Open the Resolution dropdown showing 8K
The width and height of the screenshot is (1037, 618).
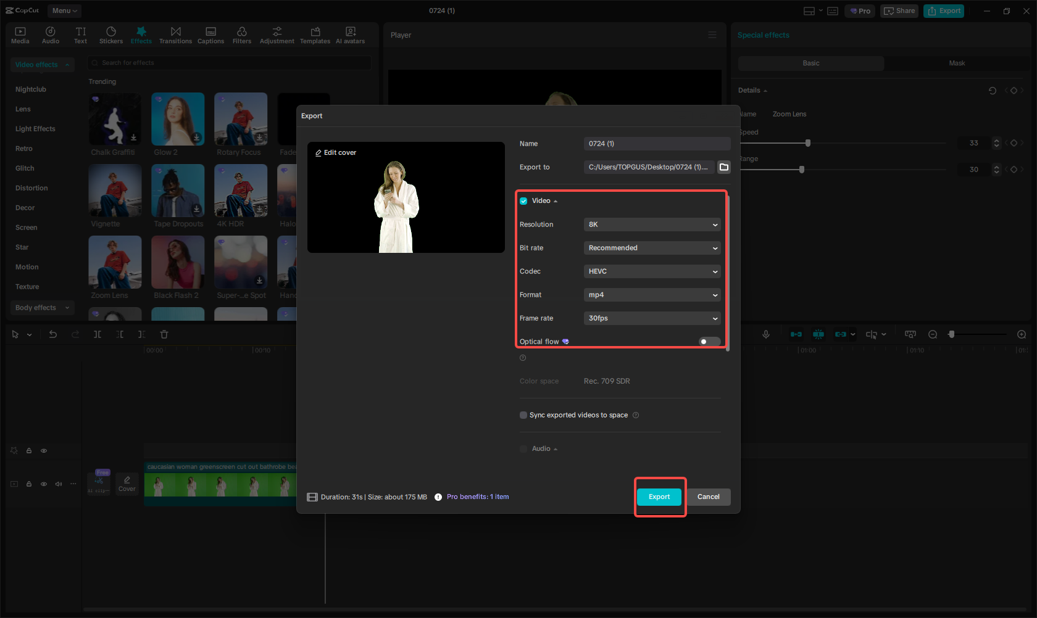click(652, 225)
